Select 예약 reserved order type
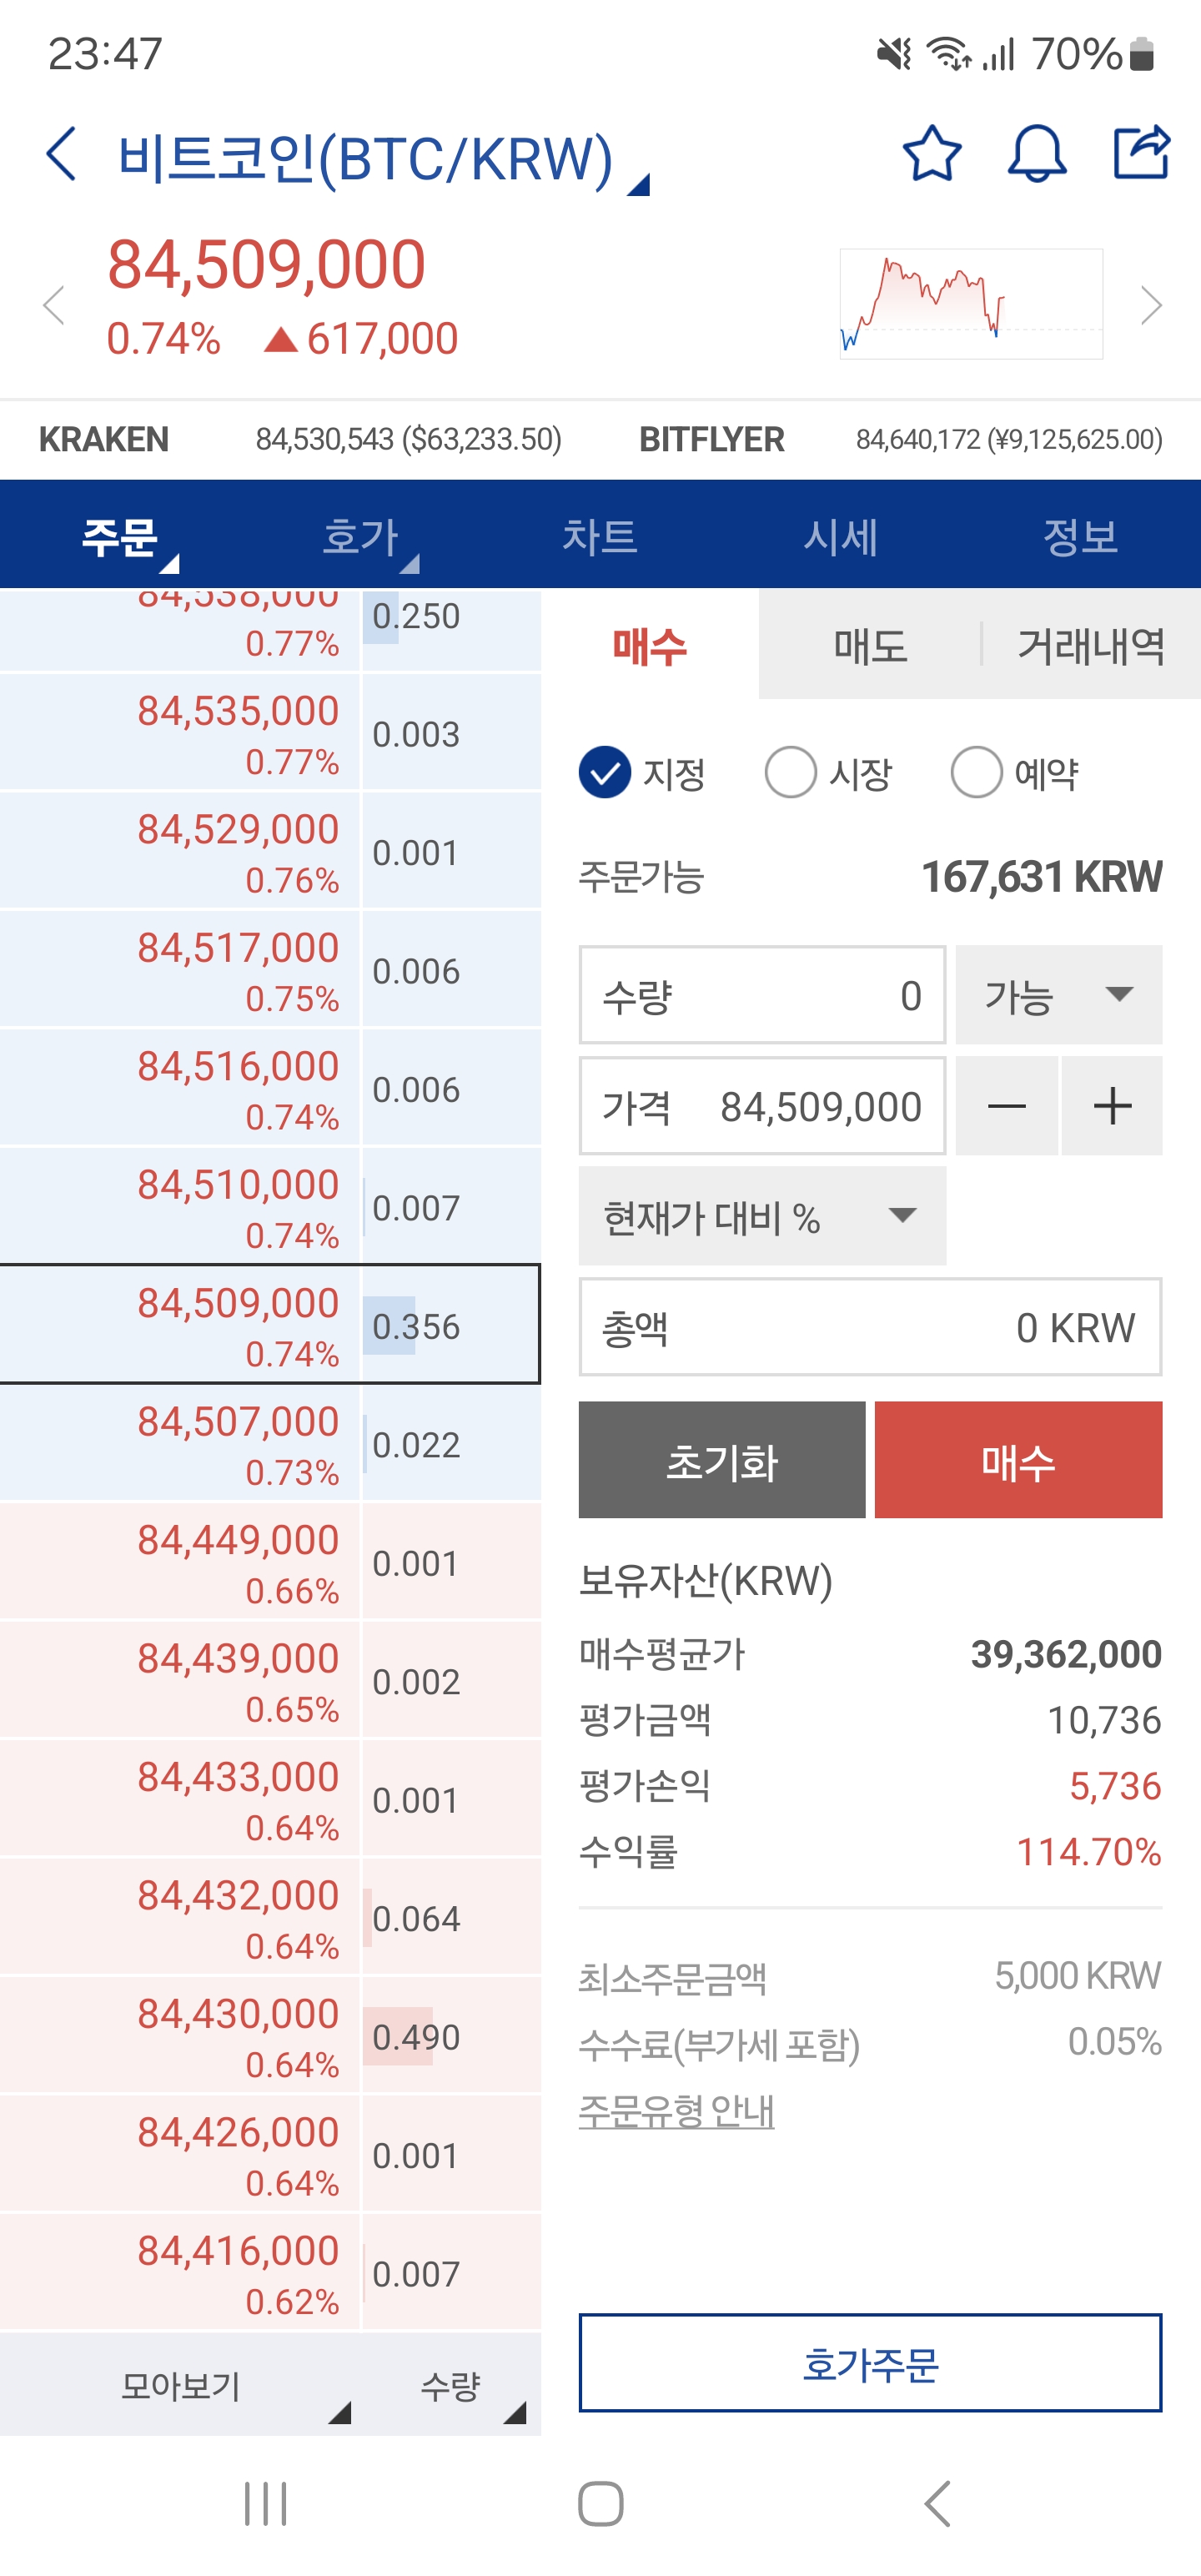Screen dimensions: 1201x2576 (x=977, y=773)
